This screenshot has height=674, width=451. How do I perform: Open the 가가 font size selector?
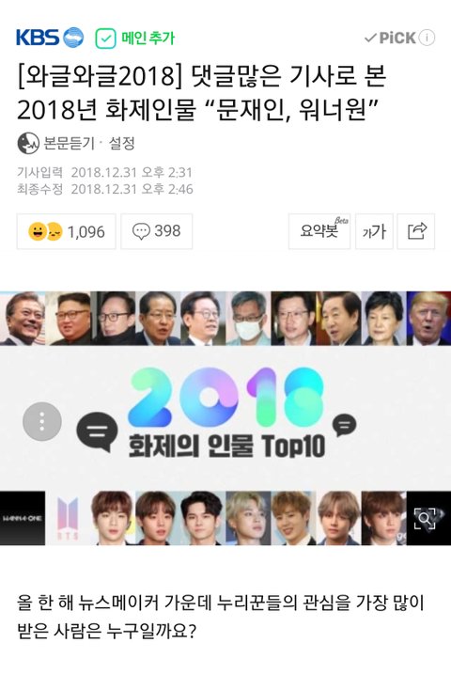[x=374, y=231]
